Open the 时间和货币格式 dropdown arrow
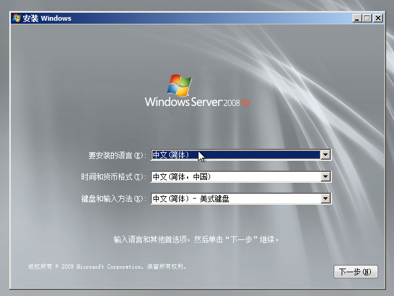The image size is (394, 296). click(x=325, y=177)
